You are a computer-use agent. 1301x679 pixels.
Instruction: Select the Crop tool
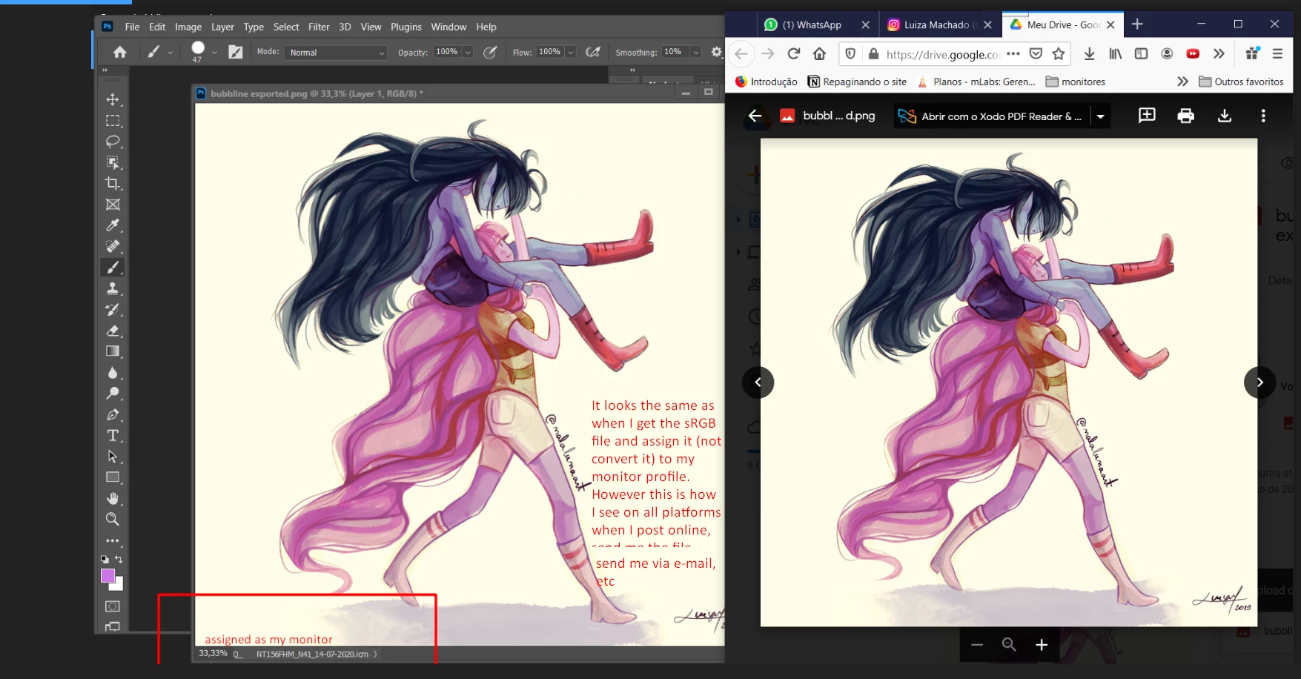(113, 183)
